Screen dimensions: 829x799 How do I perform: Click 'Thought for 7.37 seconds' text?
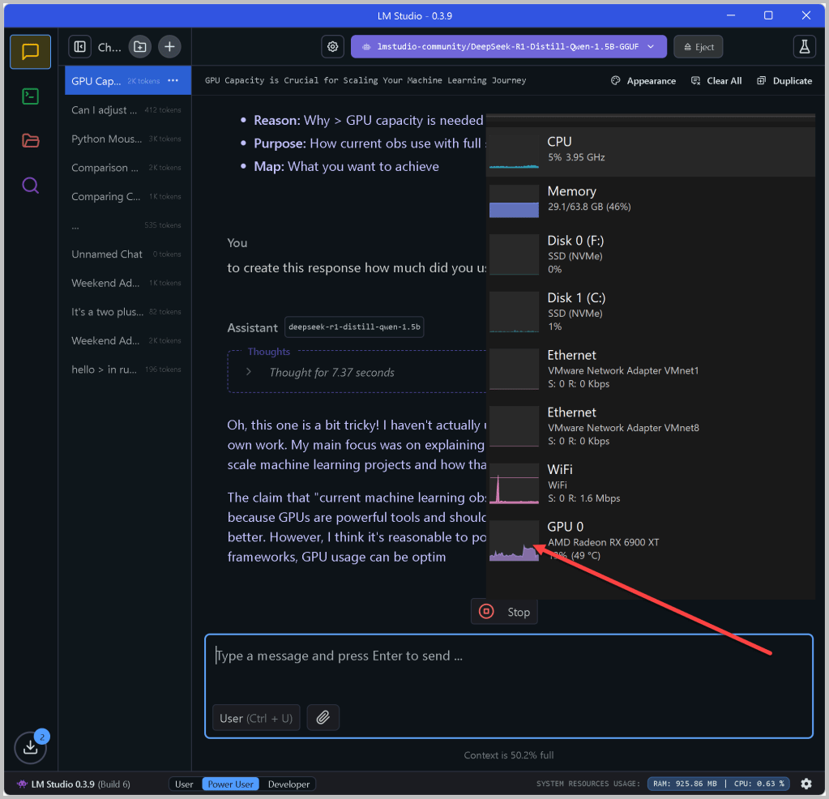coord(331,372)
